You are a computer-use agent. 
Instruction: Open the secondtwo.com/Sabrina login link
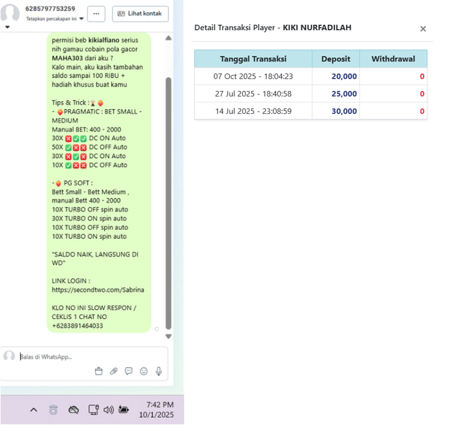tap(98, 290)
